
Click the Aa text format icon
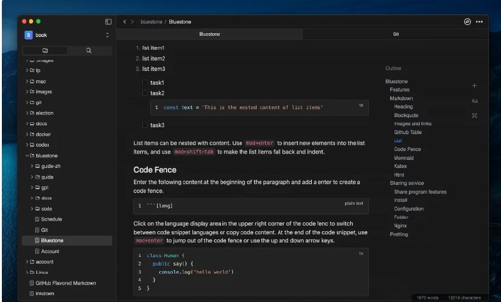point(474,101)
